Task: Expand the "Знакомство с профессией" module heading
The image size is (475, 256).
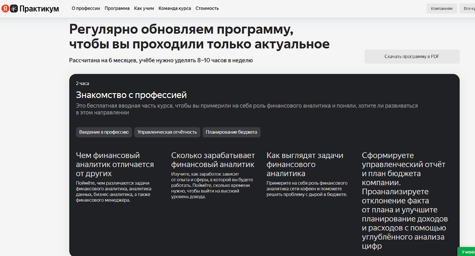Action: point(131,95)
